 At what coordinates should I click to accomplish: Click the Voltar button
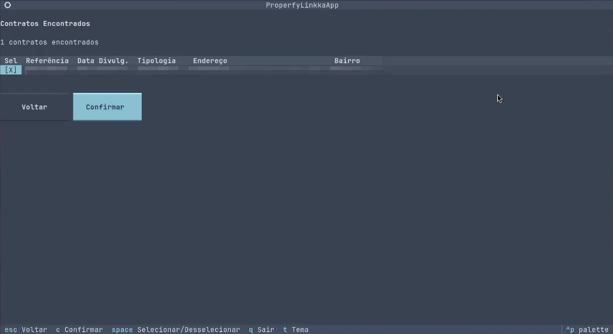34,107
